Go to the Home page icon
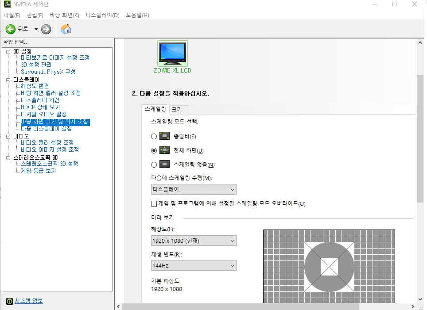Viewport: 427px width, 310px height. pyautogui.click(x=66, y=29)
